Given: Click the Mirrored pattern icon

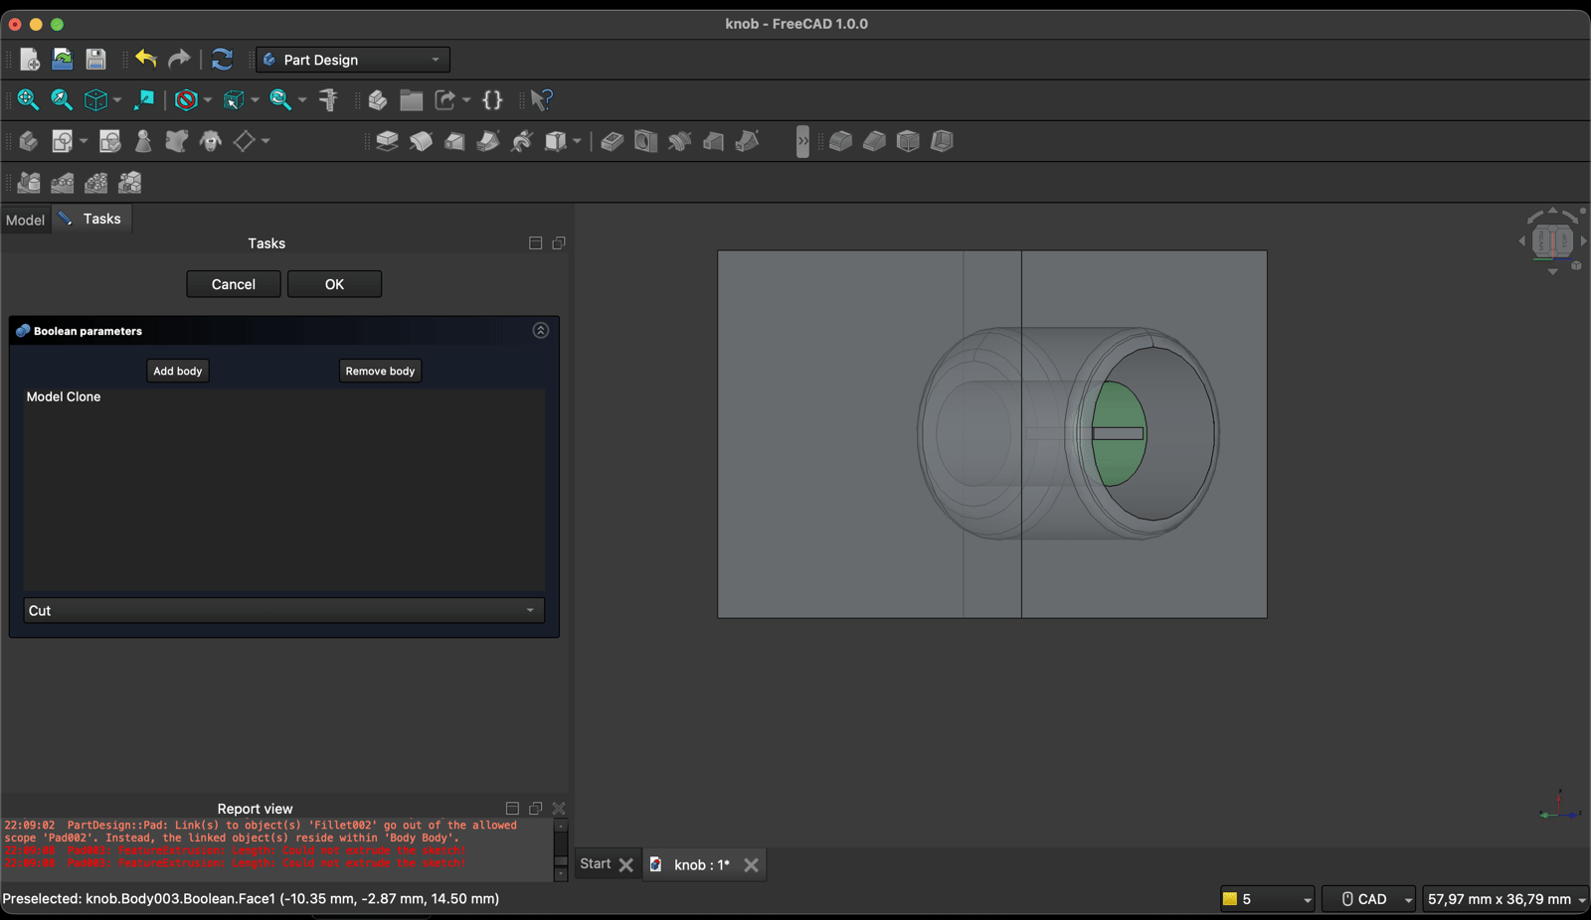Looking at the screenshot, I should tap(29, 183).
